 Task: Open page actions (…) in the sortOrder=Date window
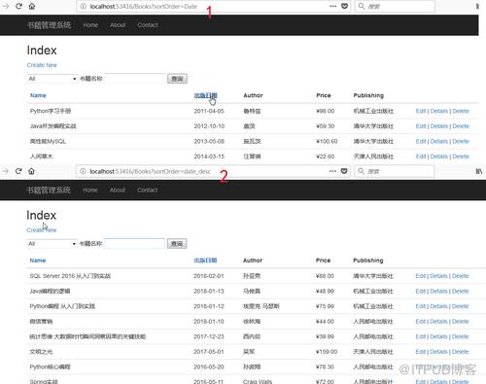click(333, 6)
